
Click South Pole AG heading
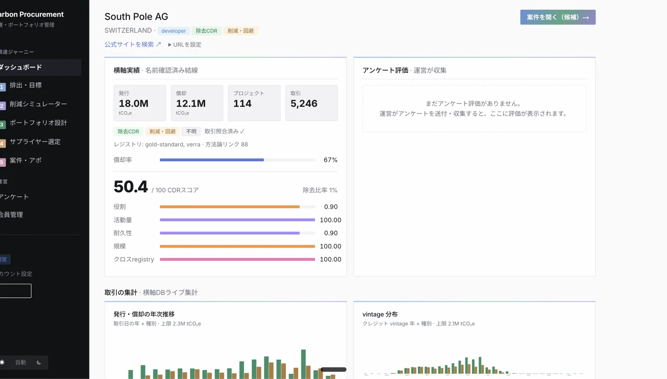136,17
